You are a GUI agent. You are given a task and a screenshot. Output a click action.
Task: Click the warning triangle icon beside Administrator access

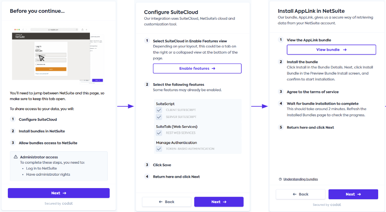click(x=16, y=157)
